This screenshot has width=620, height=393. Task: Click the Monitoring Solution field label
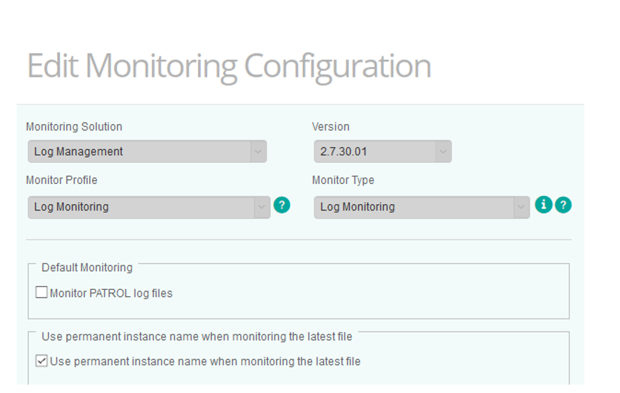[74, 127]
